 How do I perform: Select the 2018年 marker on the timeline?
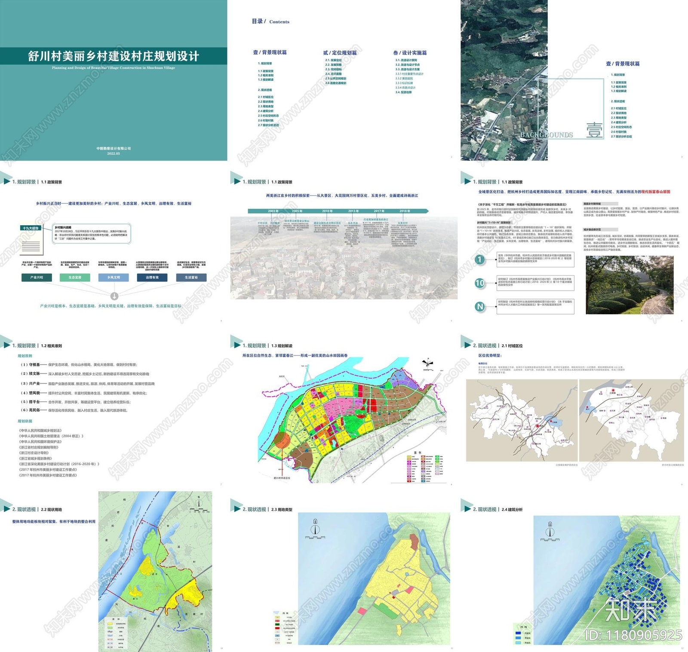[405, 211]
